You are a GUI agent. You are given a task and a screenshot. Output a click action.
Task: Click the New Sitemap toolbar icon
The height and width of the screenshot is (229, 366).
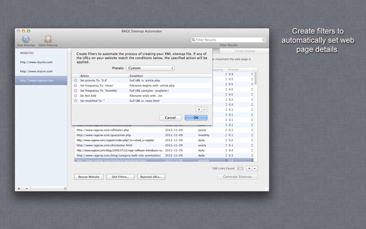pyautogui.click(x=26, y=39)
